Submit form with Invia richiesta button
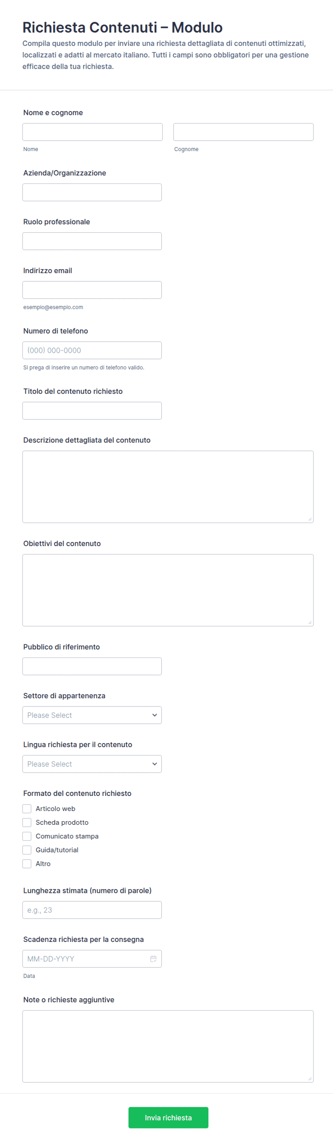 click(x=168, y=1117)
